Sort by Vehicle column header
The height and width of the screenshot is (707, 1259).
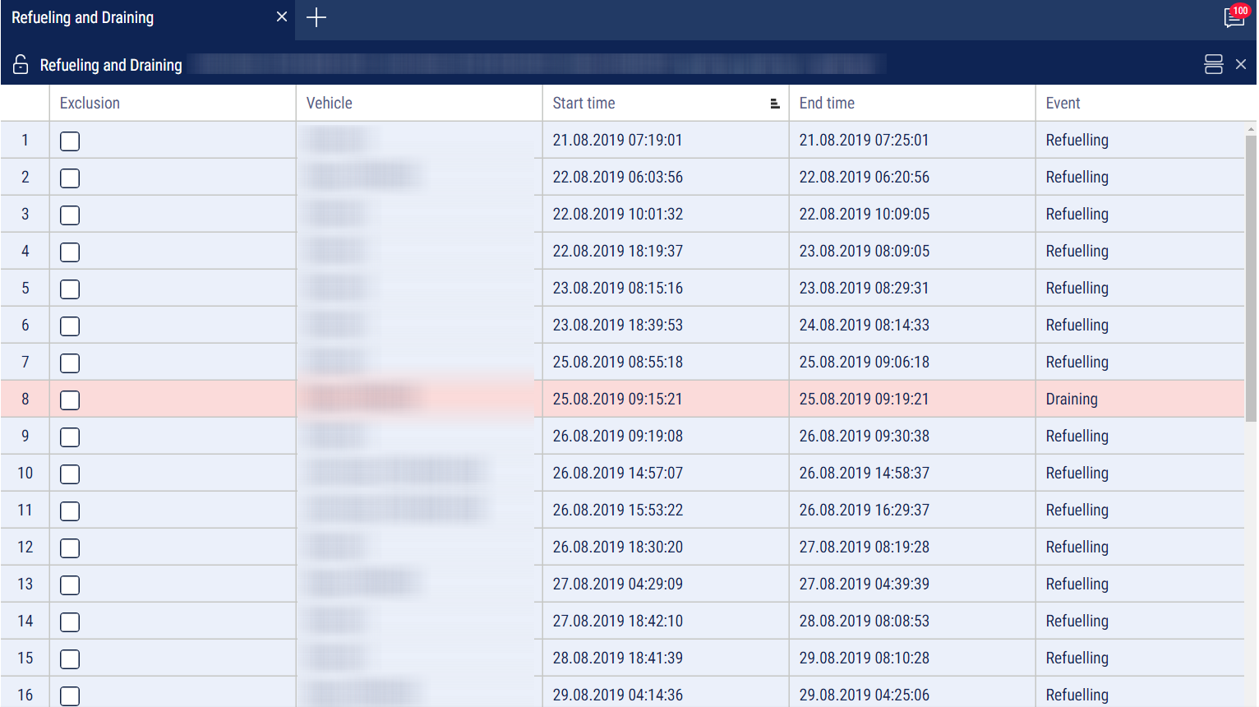click(x=419, y=103)
